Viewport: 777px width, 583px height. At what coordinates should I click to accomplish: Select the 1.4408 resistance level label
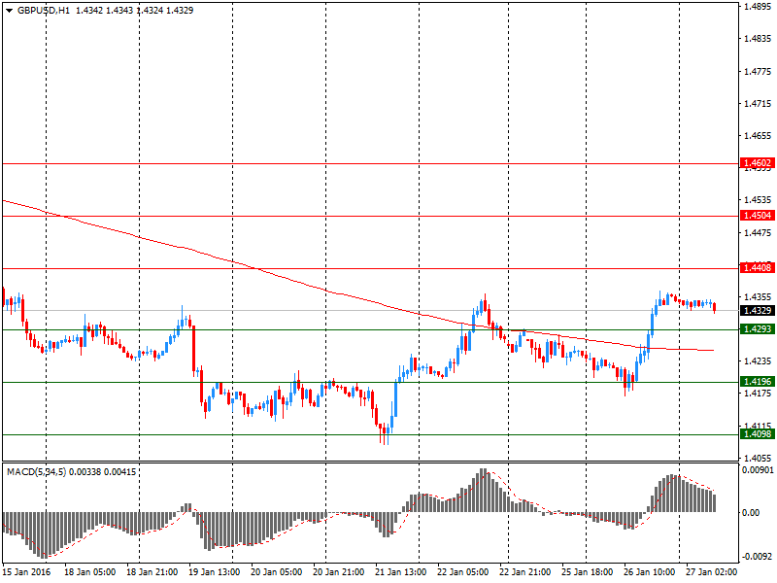pyautogui.click(x=758, y=268)
